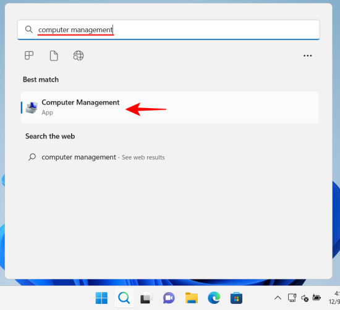Screen dimensions: 340x310
Task: Click the "App" label under Computer Management
Action: point(47,112)
